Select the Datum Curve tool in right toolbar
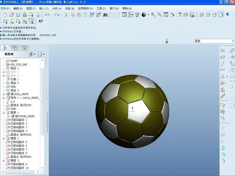235x176 pixels. coord(223,70)
